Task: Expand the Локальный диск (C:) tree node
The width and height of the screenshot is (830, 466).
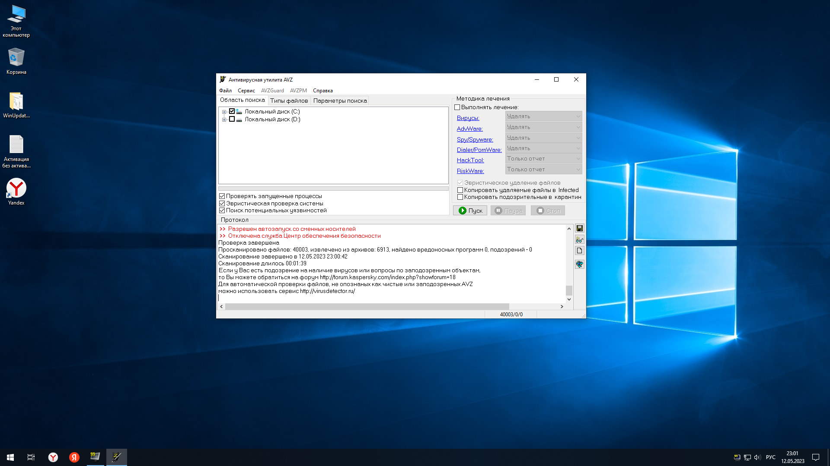Action: point(224,112)
